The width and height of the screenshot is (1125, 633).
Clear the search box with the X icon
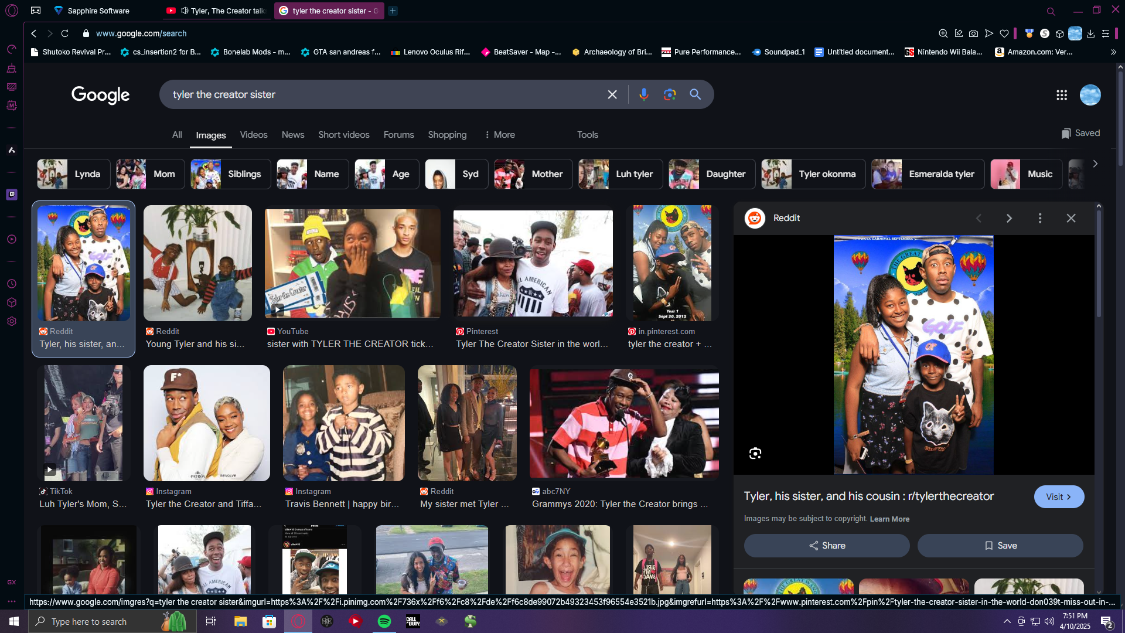(612, 94)
